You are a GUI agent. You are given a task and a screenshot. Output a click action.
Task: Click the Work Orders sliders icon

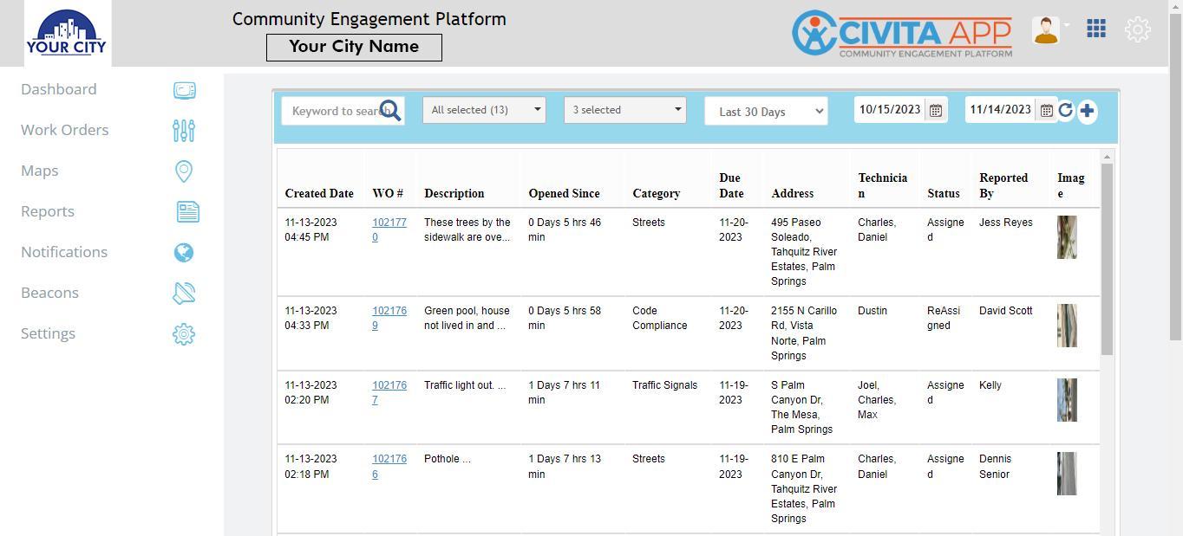184,131
